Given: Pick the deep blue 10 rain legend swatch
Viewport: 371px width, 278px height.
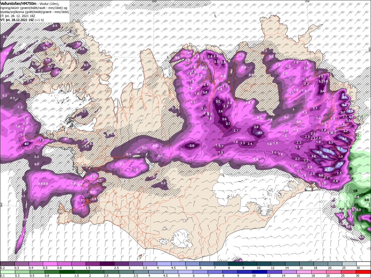Looking at the screenshot, I should pyautogui.click(x=259, y=272).
